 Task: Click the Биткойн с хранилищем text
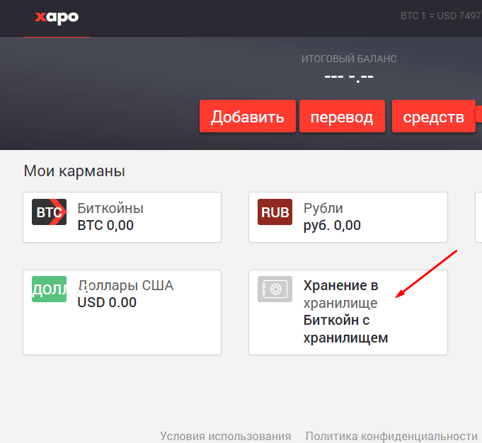345,329
